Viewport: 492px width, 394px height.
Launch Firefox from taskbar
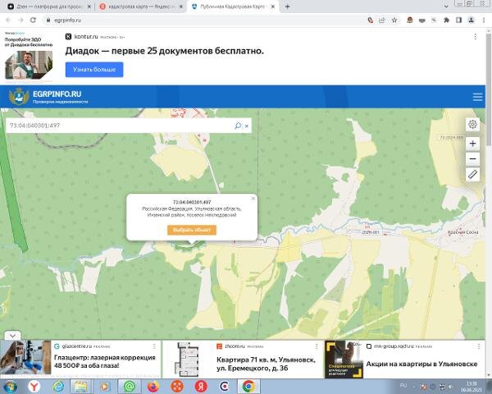(153, 387)
